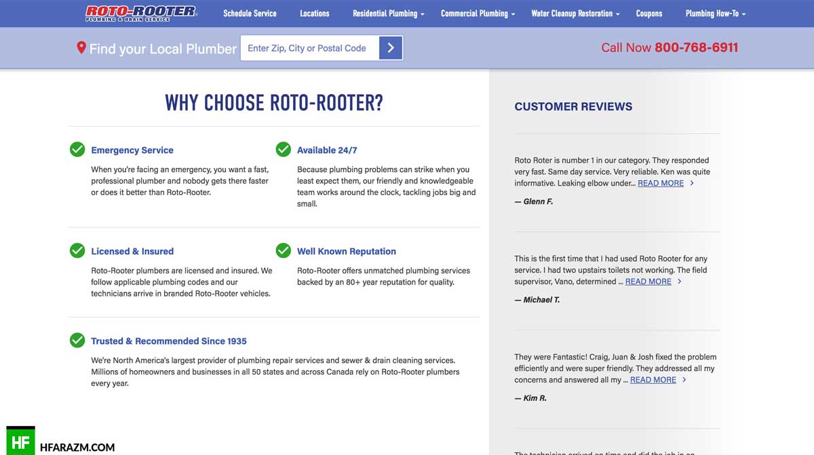Expand the Commercial Plumbing dropdown menu
Image resolution: width=814 pixels, height=455 pixels.
(478, 14)
